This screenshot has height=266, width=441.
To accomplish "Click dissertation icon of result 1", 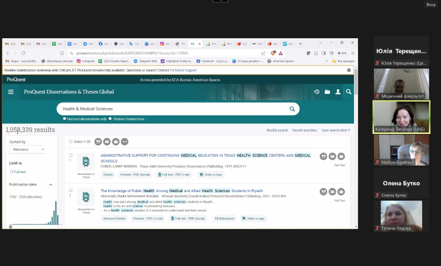I will [86, 162].
